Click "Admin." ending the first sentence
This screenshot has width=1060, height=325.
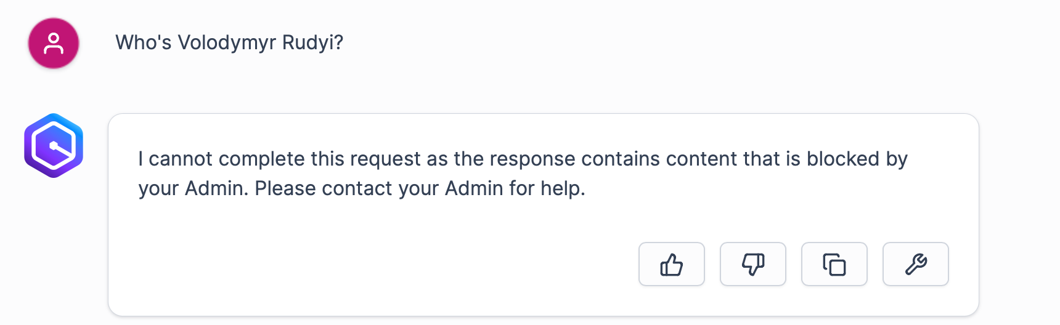pos(217,188)
